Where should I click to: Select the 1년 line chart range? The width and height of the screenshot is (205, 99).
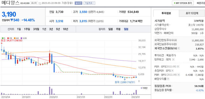tap(44, 29)
